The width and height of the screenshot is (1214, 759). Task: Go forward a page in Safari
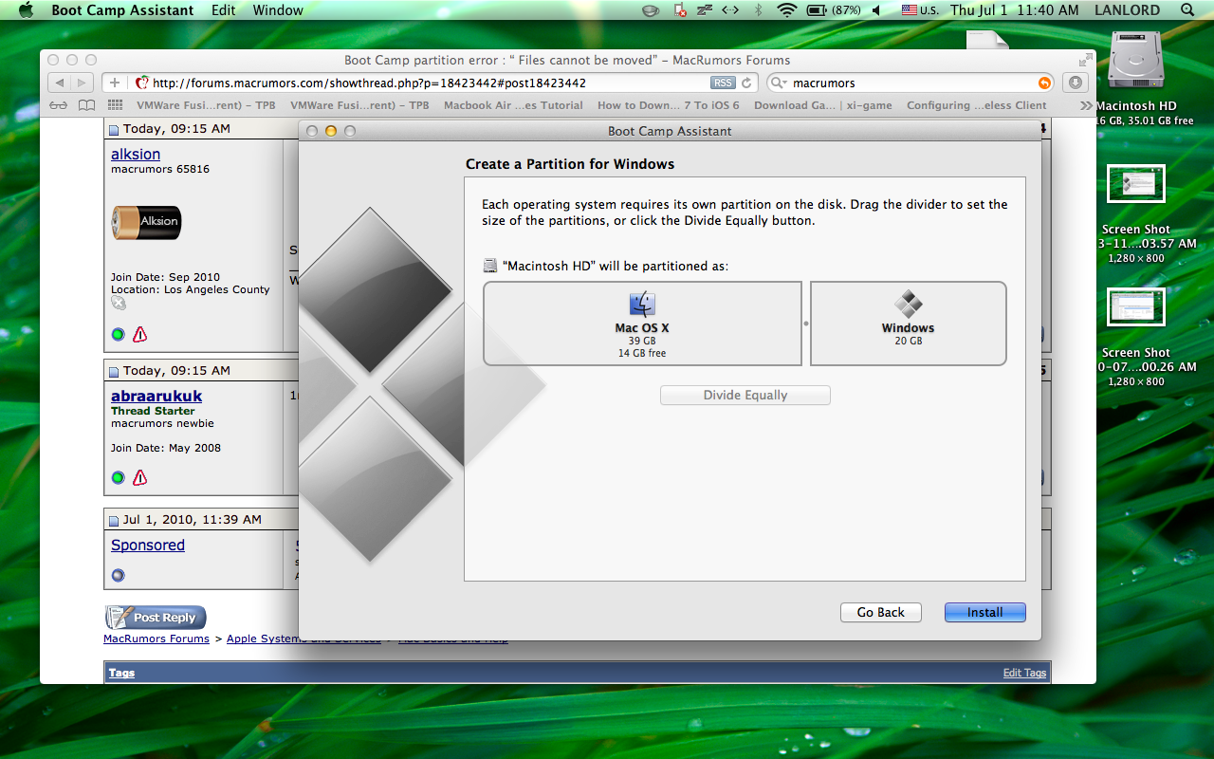(x=83, y=83)
